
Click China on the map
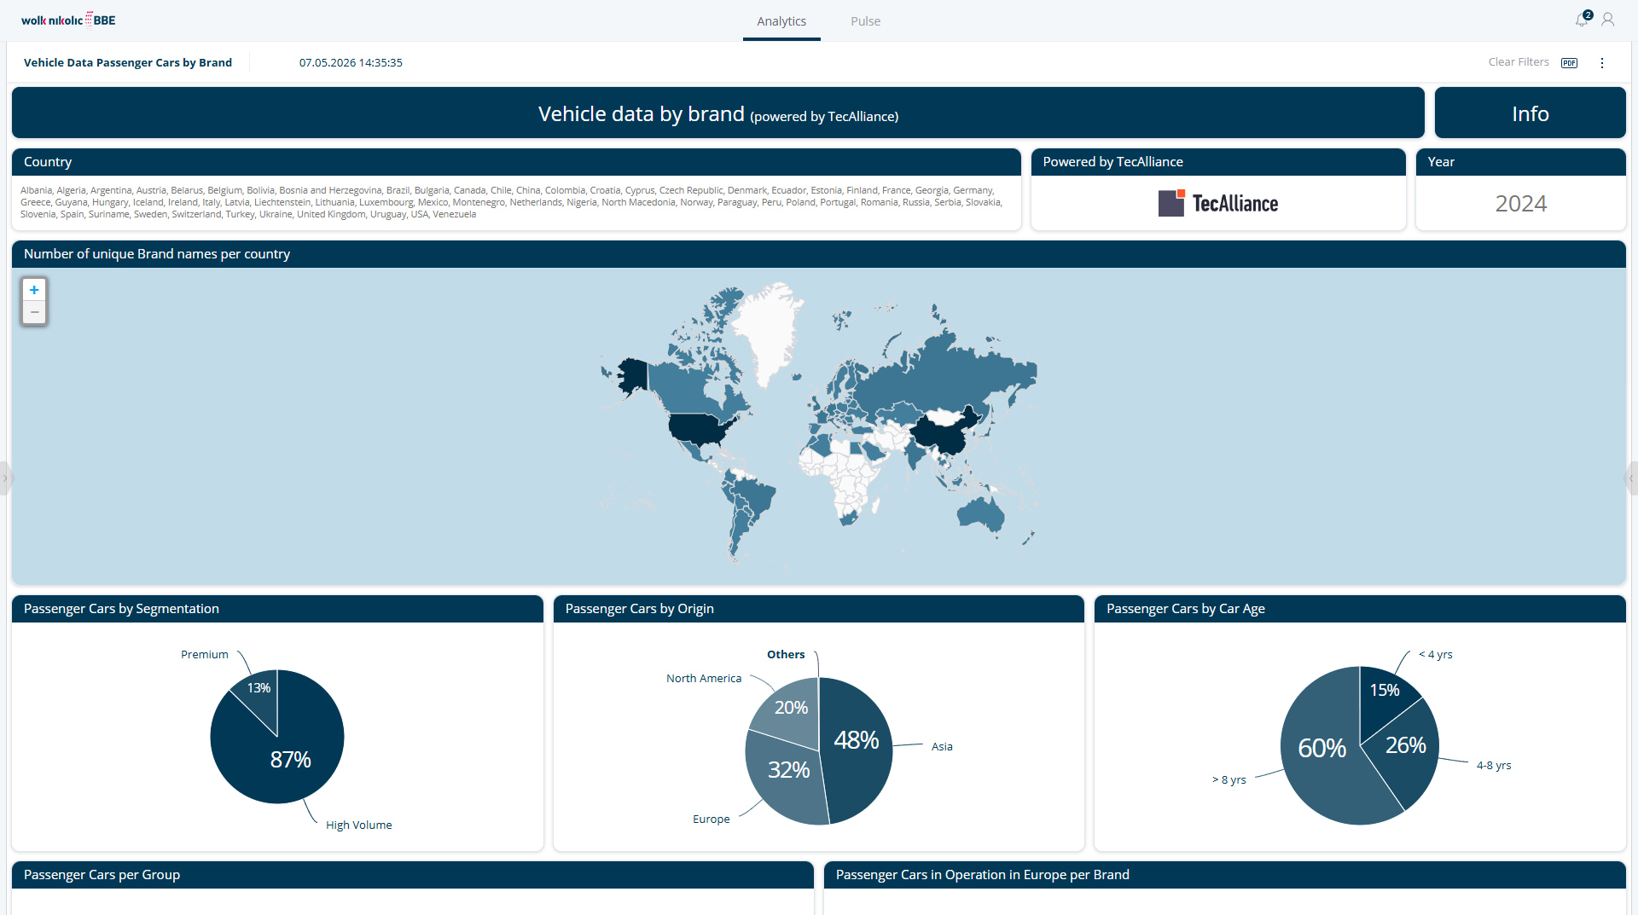(x=943, y=437)
